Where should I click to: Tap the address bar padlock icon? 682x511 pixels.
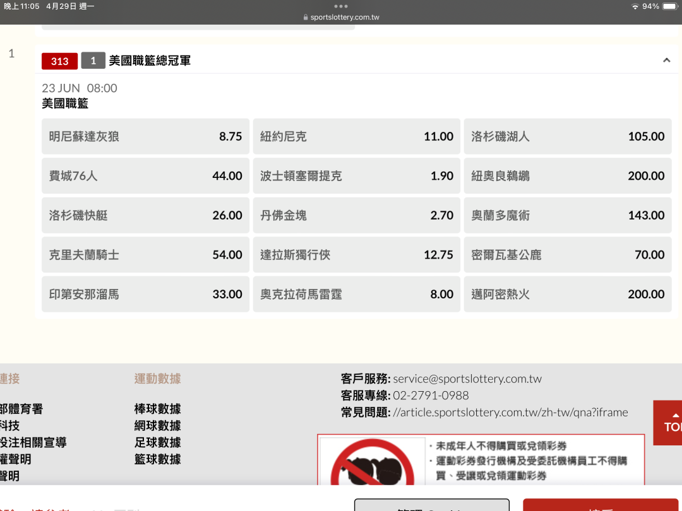tap(306, 17)
